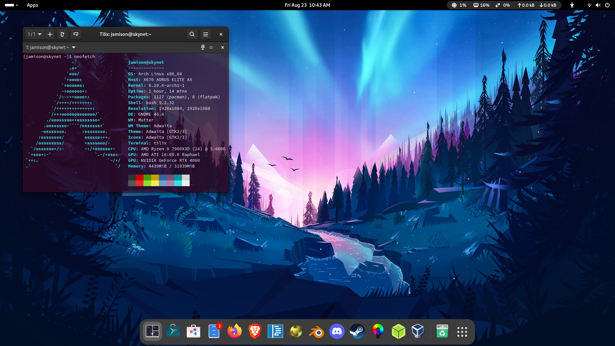Image resolution: width=615 pixels, height=346 pixels.
Task: Click the 'Host: X670 AORUS ELITE AX' line
Action: (x=160, y=80)
